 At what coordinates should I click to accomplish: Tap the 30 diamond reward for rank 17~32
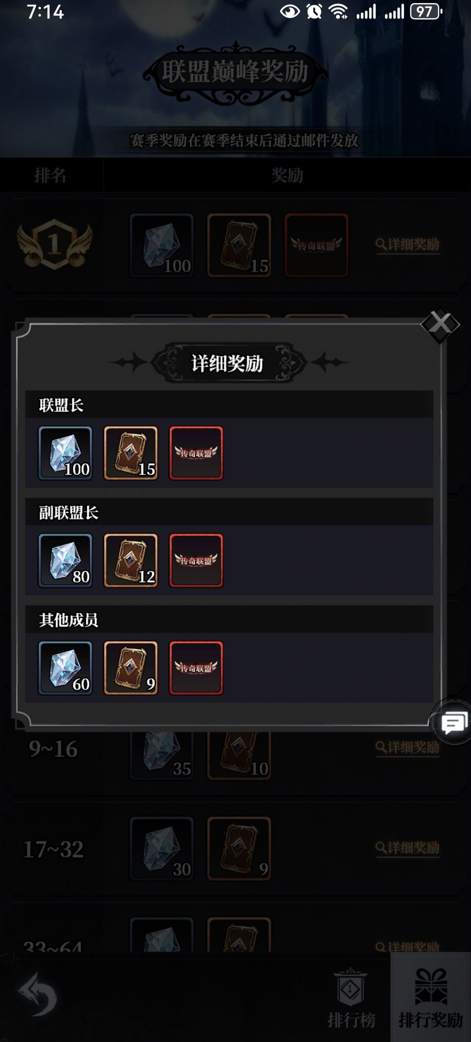click(162, 849)
